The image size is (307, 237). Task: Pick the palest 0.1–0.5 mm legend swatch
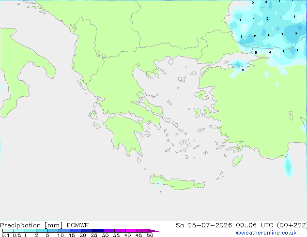coord(8,231)
